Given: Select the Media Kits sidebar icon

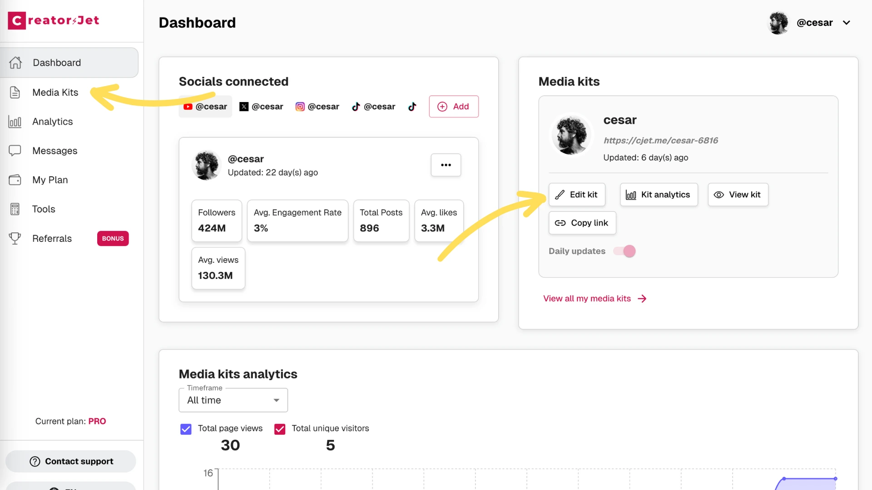Looking at the screenshot, I should 15,92.
